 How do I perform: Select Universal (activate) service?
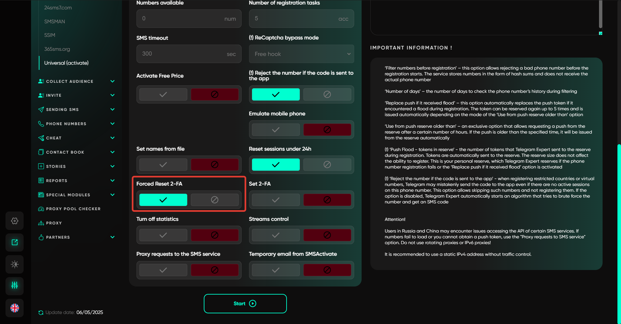coord(66,63)
